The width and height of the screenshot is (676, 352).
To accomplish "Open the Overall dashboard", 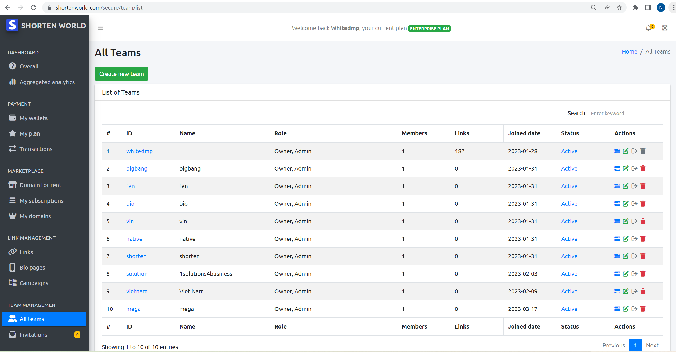I will 44,66.
